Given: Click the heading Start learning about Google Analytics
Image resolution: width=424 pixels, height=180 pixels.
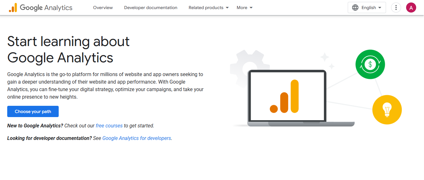Looking at the screenshot, I should (x=68, y=49).
